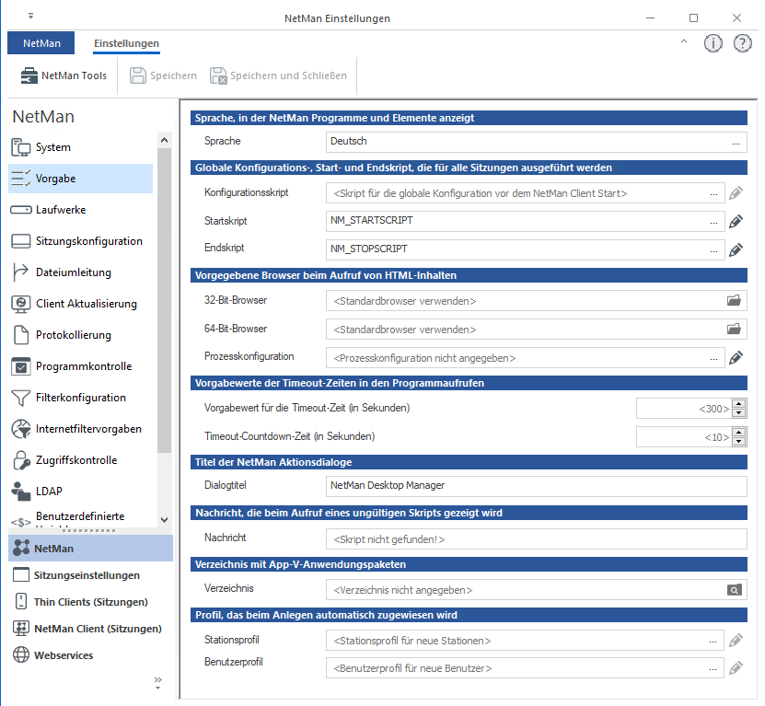Open Stationsprofil selection ellipsis button
Viewport: 765px width, 706px height.
713,641
